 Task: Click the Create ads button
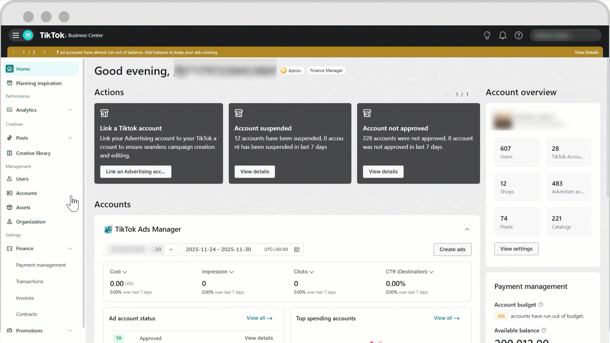(x=452, y=250)
